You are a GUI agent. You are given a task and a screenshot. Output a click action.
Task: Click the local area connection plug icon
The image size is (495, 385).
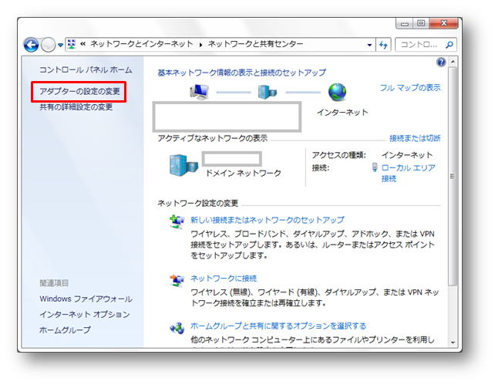(x=375, y=167)
